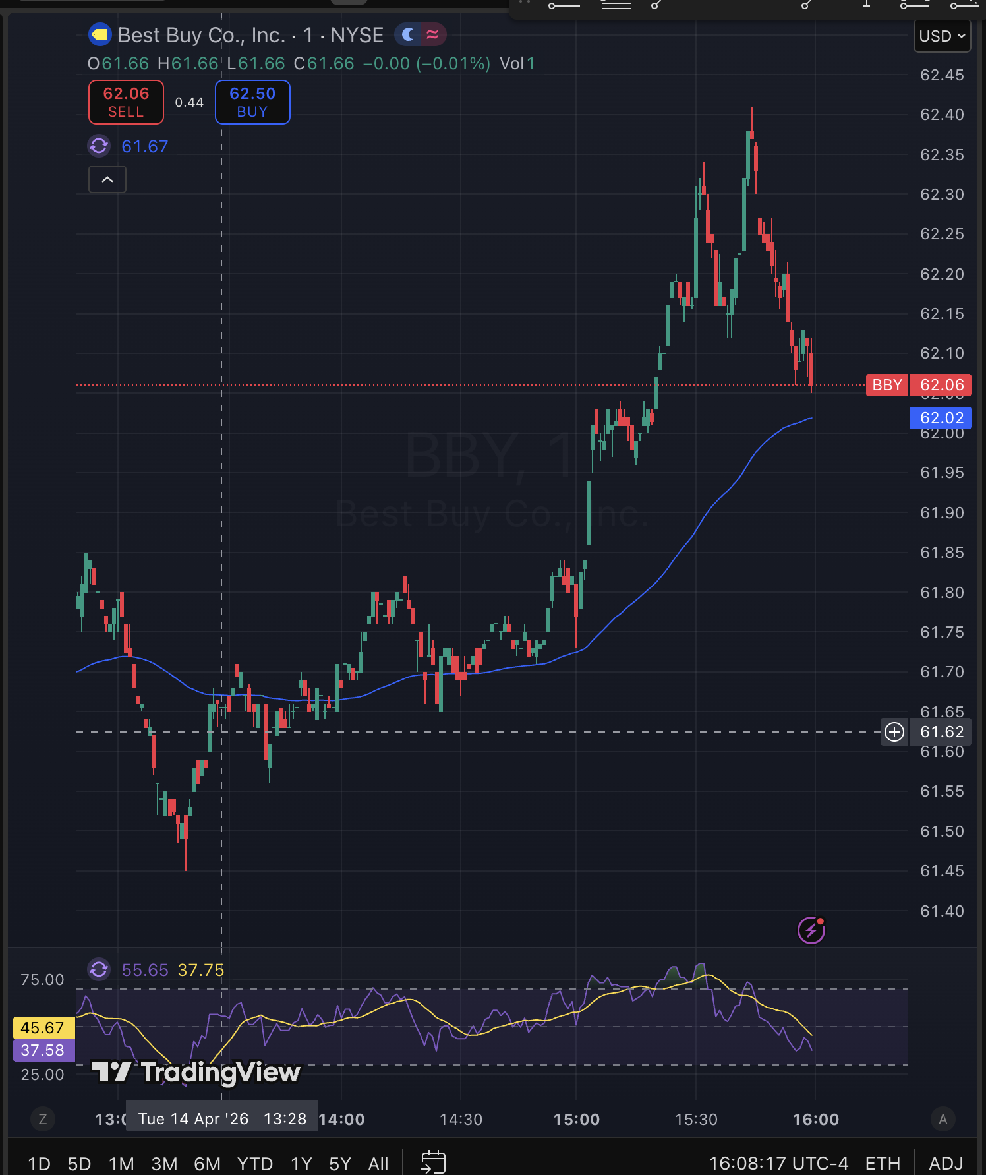Click the 16:00 time axis label
This screenshot has width=986, height=1175.
(x=816, y=1120)
